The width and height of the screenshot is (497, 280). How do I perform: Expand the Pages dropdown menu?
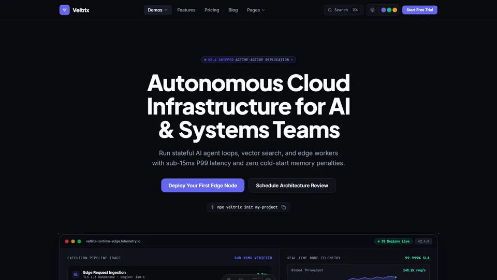click(256, 10)
